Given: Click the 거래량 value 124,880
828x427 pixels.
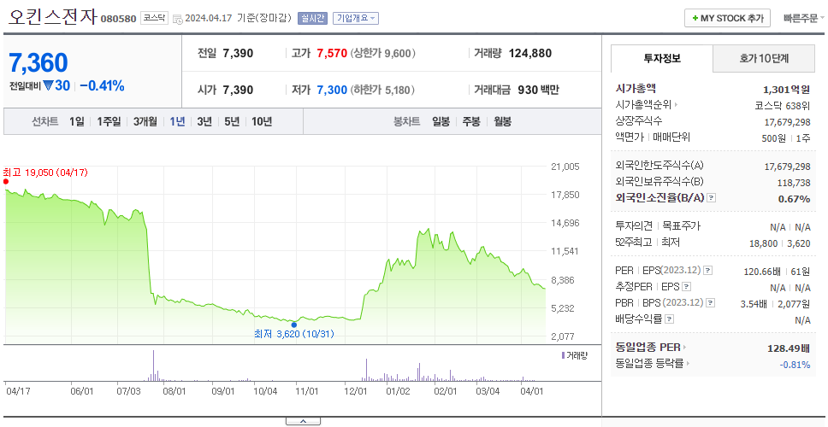Looking at the screenshot, I should [530, 53].
